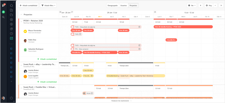
Task: Open the user contacts icon in sidebar
Action: click(12, 19)
